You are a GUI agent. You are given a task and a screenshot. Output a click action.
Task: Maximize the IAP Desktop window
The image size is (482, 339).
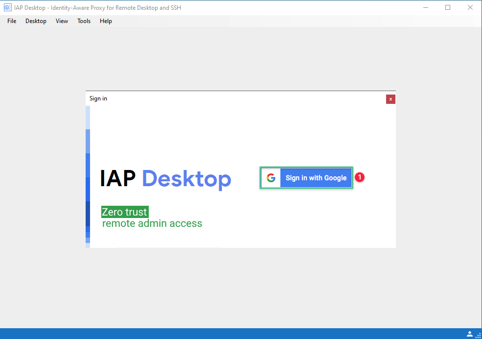point(448,7)
